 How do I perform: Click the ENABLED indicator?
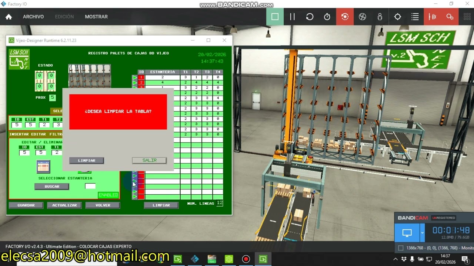point(108,195)
